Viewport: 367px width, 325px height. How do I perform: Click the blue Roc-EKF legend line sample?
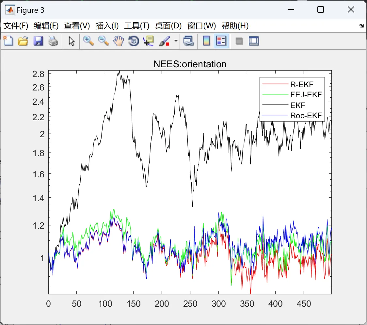pyautogui.click(x=275, y=115)
